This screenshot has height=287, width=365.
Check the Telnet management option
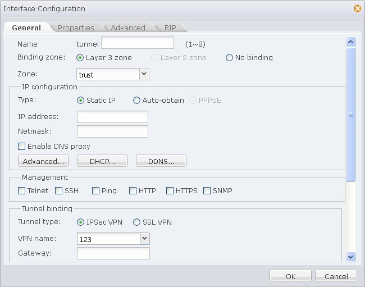coord(22,191)
